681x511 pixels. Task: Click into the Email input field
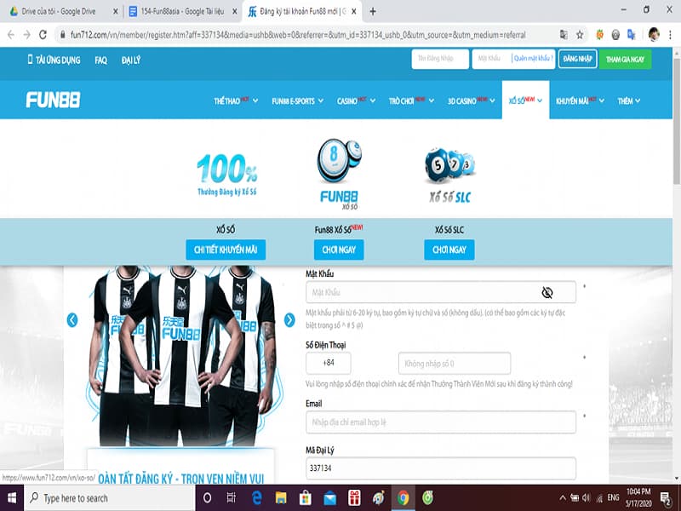coord(440,422)
